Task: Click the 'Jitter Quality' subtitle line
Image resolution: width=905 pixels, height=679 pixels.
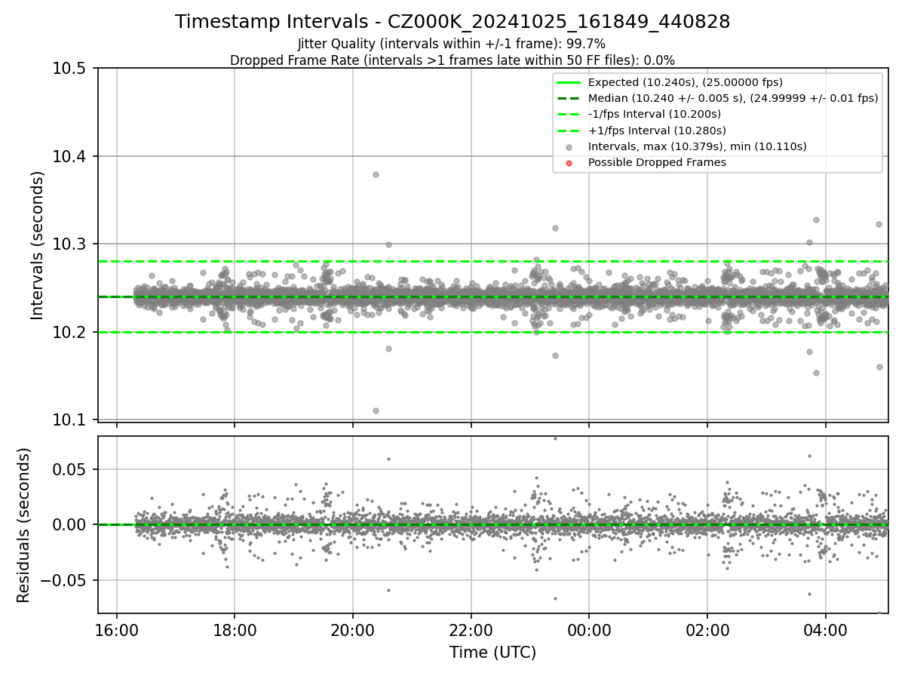Action: click(452, 45)
